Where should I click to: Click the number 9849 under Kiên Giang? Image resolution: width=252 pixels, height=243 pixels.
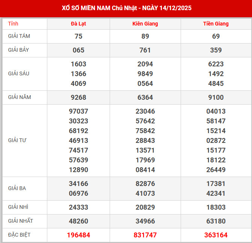point(145,74)
